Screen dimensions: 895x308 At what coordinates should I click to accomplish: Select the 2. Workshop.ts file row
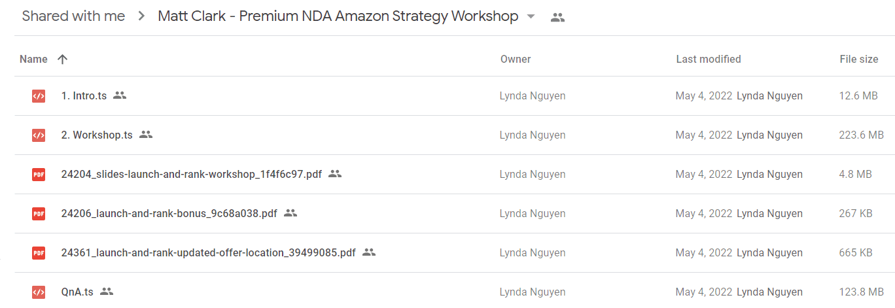[x=455, y=135]
